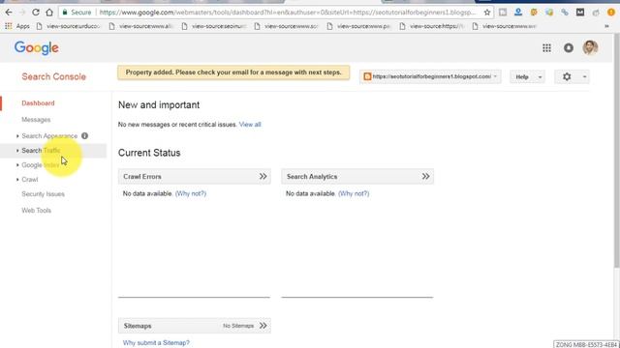The image size is (620, 348).
Task: Open the Apps shortcut in bookmarks bar
Action: pos(17,26)
